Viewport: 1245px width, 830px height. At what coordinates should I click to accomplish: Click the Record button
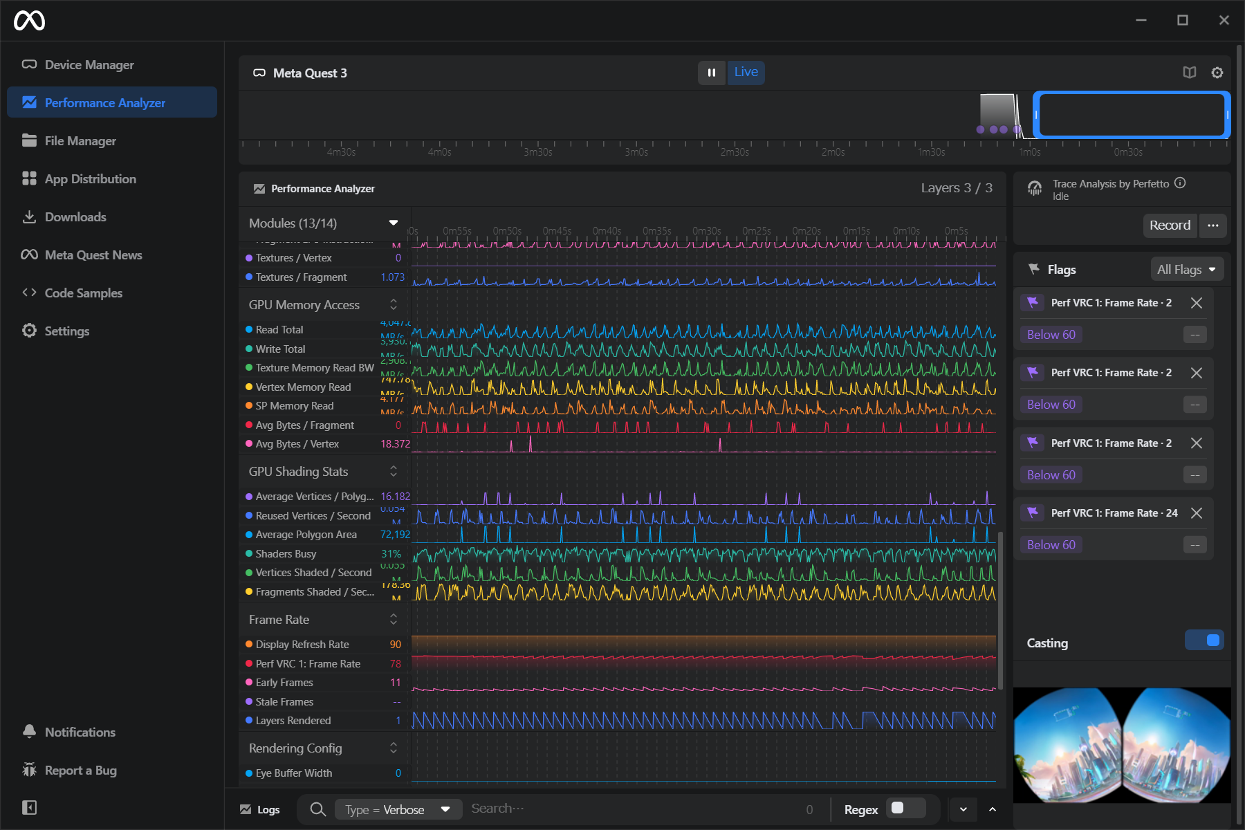pos(1170,225)
